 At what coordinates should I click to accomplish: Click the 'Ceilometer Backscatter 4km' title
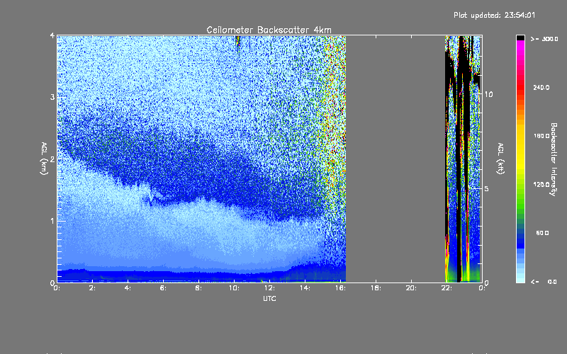point(269,30)
